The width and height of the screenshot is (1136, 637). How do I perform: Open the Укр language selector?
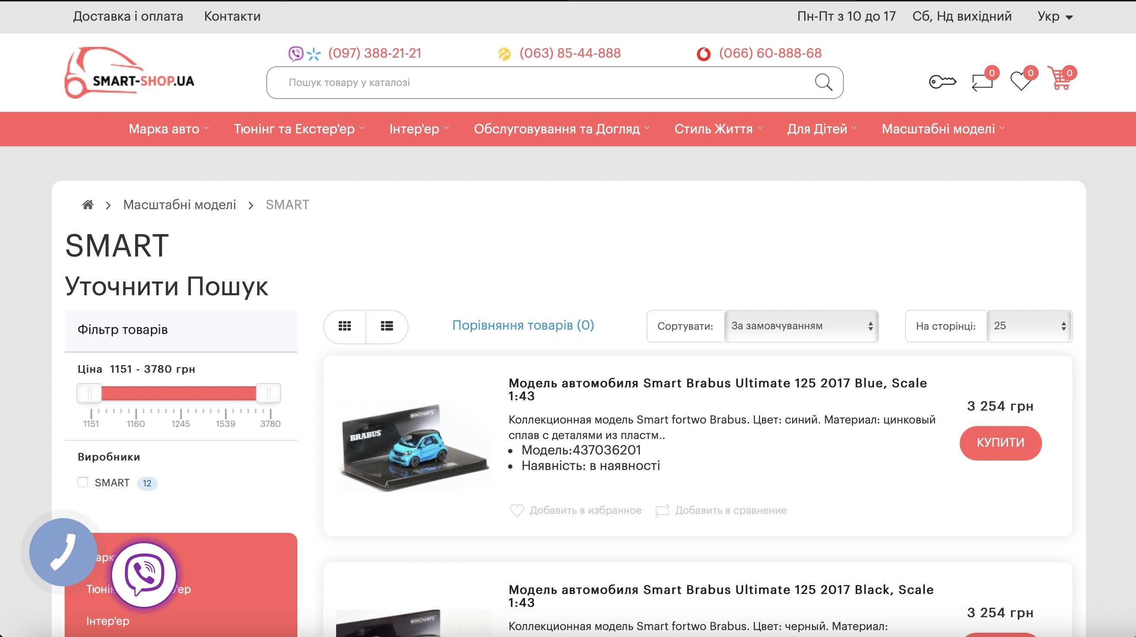click(1055, 17)
